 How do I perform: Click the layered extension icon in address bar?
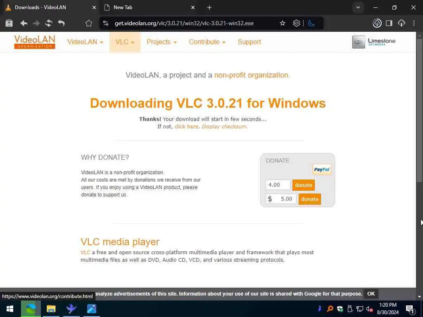[x=297, y=23]
